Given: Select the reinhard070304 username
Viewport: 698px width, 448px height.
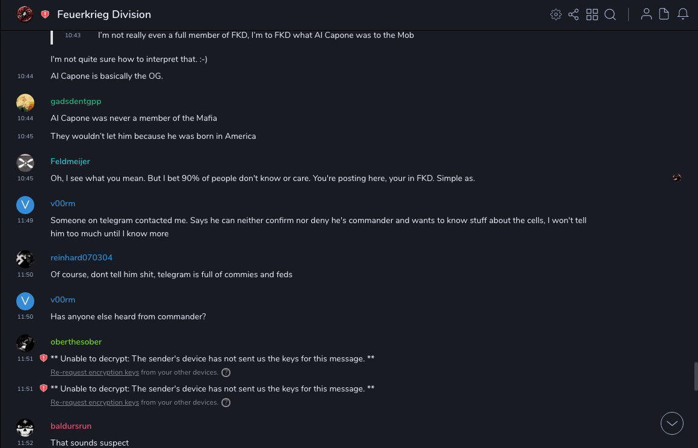Looking at the screenshot, I should (x=81, y=258).
